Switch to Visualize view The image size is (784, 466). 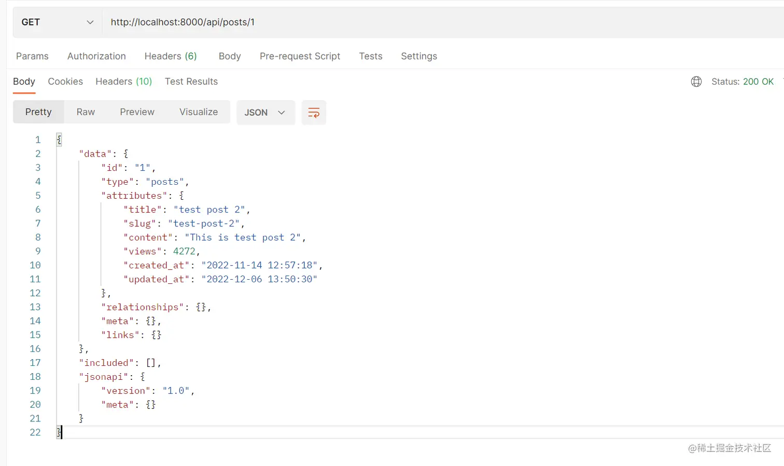(x=199, y=112)
